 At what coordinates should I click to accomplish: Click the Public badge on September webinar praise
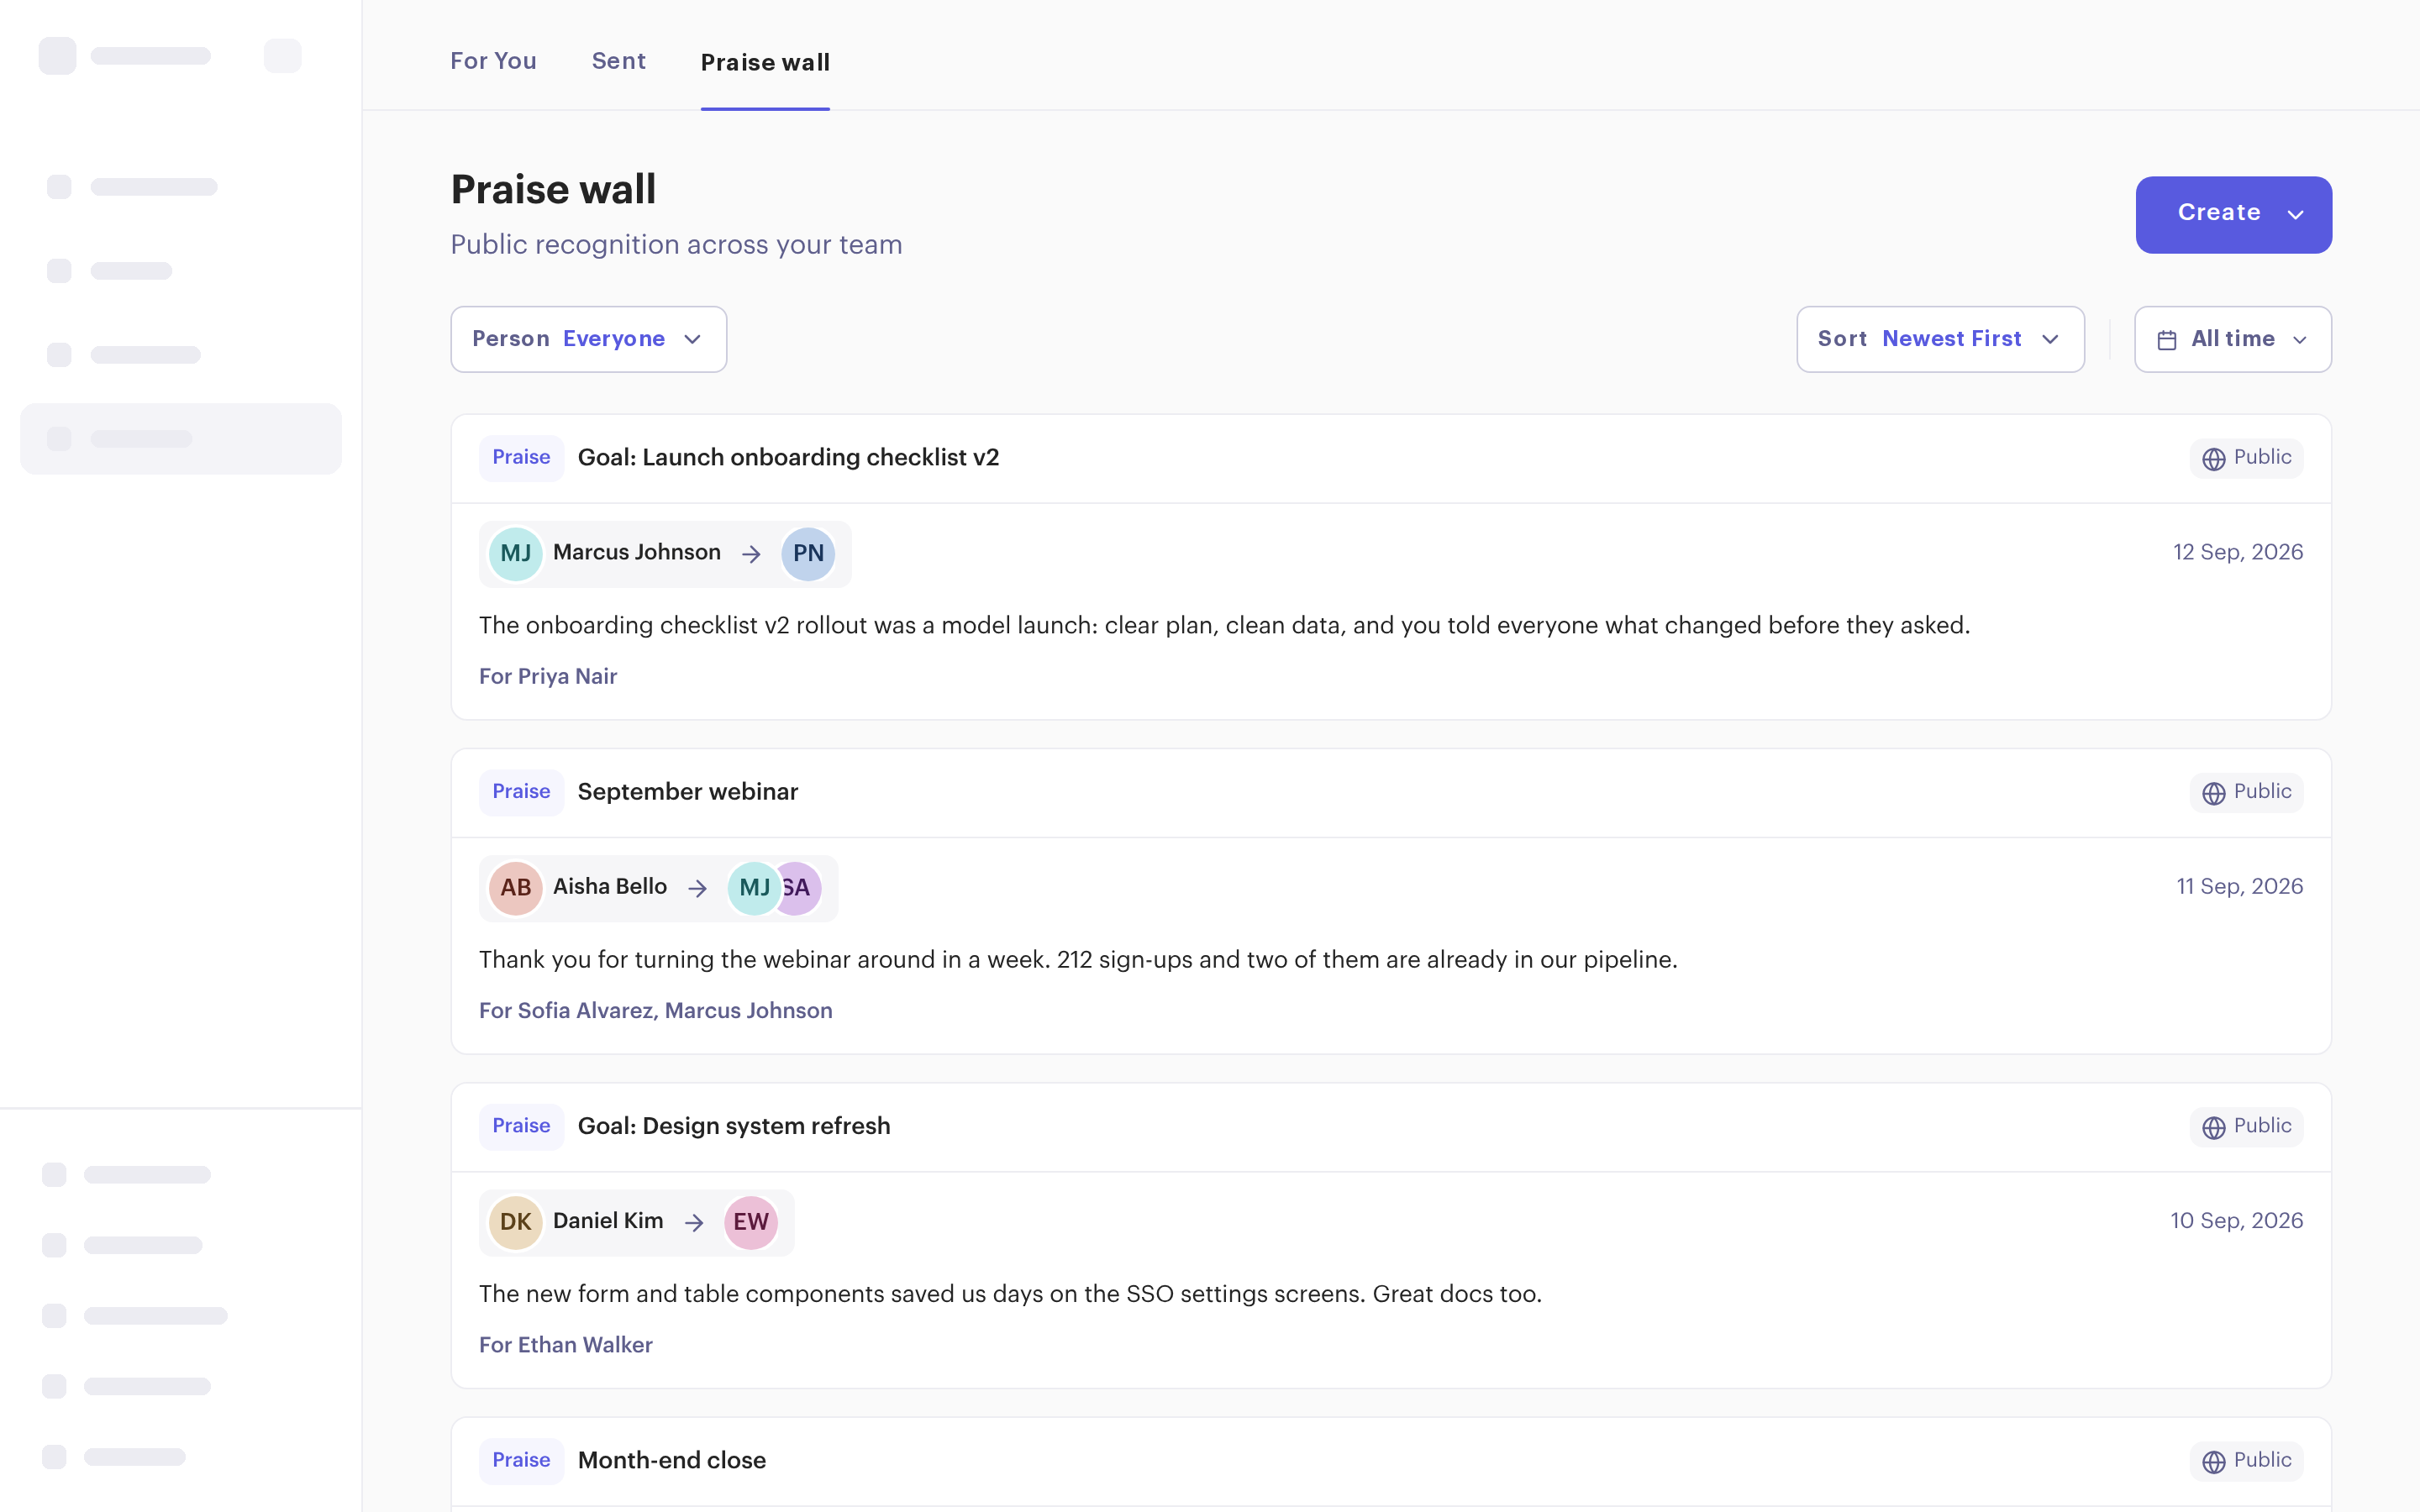(2246, 792)
